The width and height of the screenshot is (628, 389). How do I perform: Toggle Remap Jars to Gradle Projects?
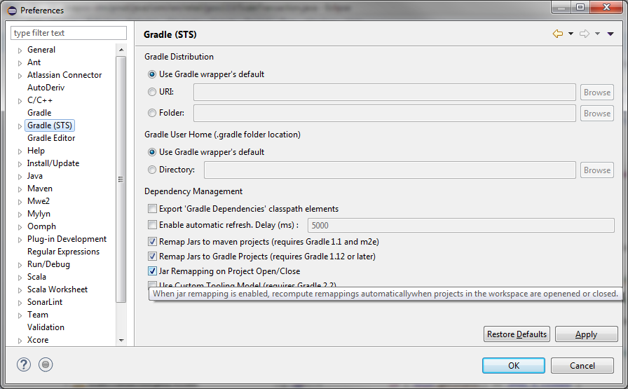coord(152,257)
